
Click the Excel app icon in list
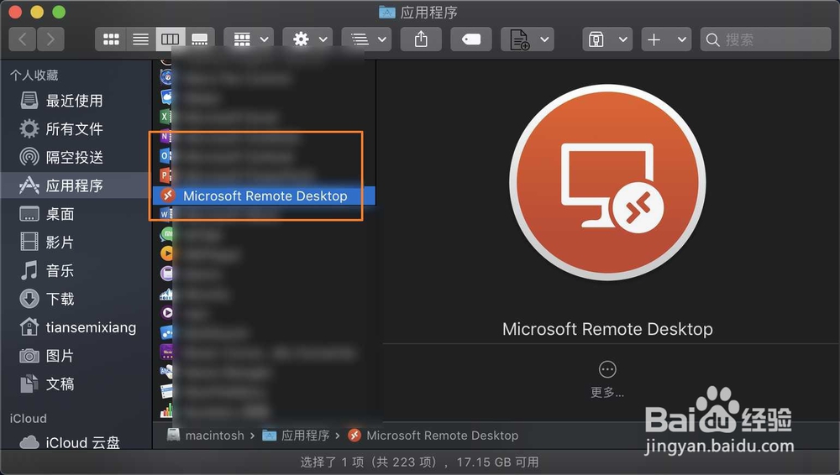tap(165, 117)
